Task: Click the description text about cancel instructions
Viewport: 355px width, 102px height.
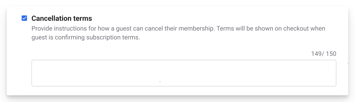Action: point(178,33)
